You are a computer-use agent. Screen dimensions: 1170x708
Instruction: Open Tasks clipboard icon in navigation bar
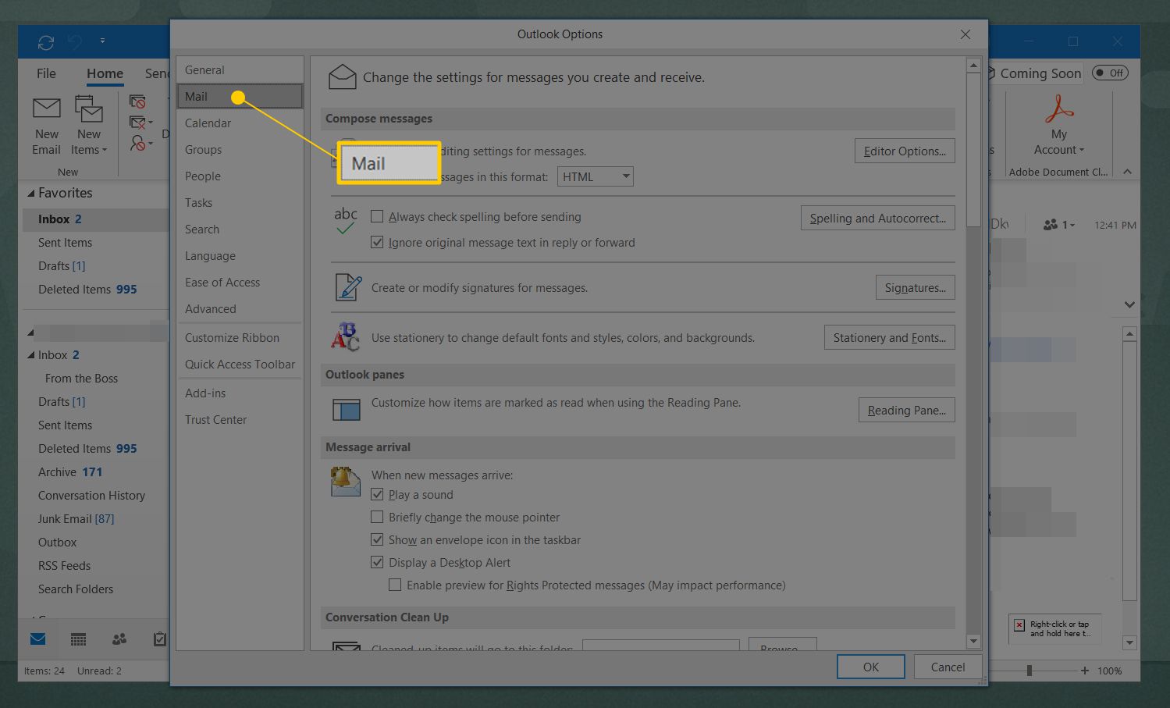click(159, 639)
